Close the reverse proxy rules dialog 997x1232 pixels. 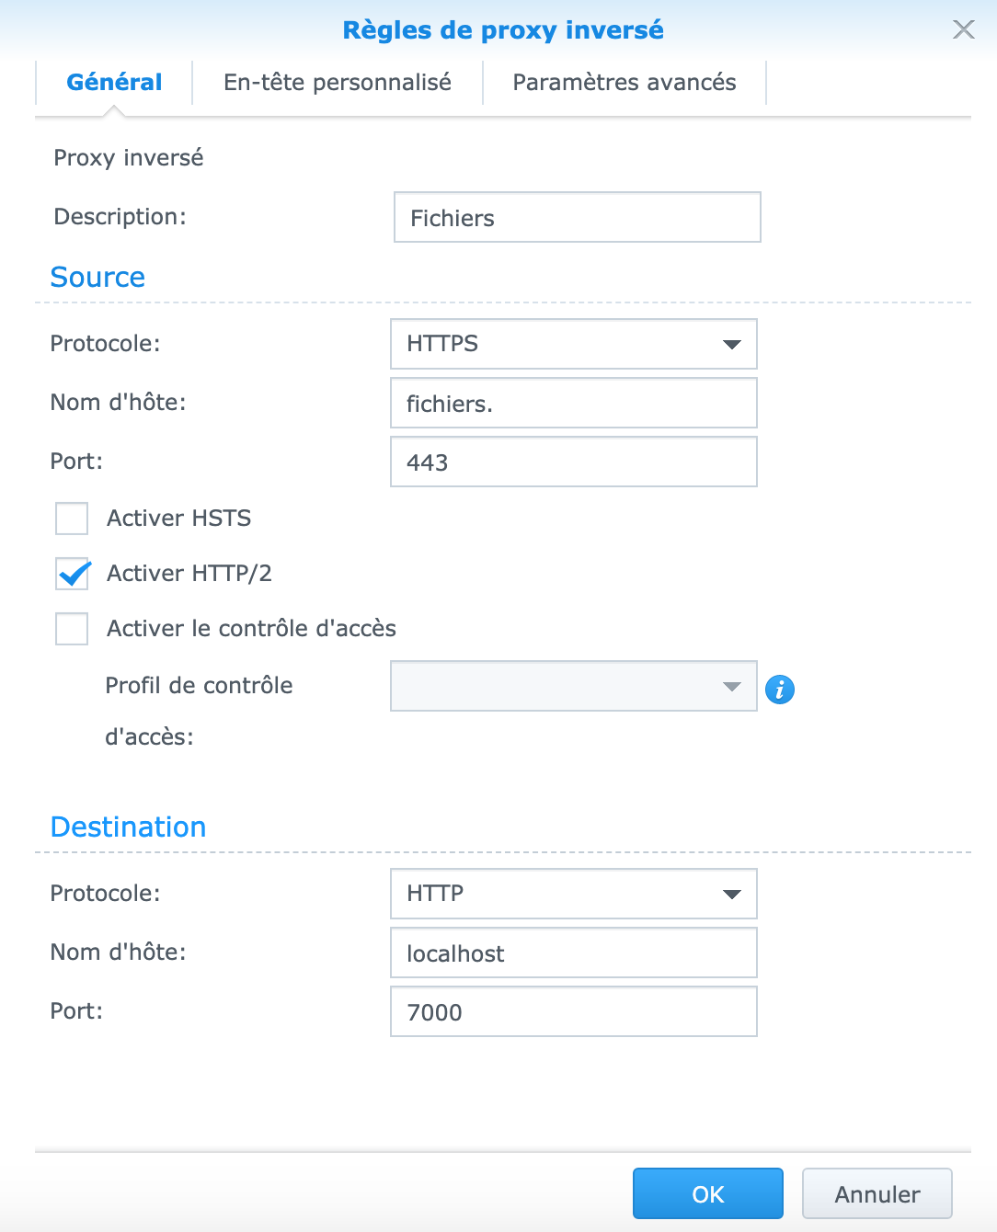tap(963, 29)
